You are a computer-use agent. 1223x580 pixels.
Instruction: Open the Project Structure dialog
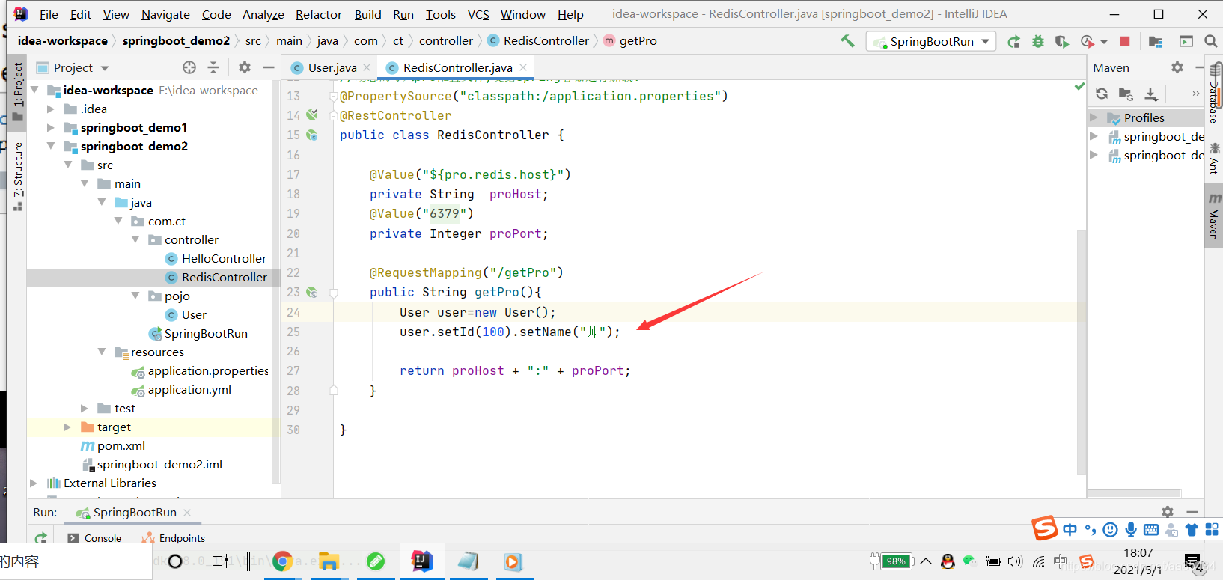[1156, 41]
